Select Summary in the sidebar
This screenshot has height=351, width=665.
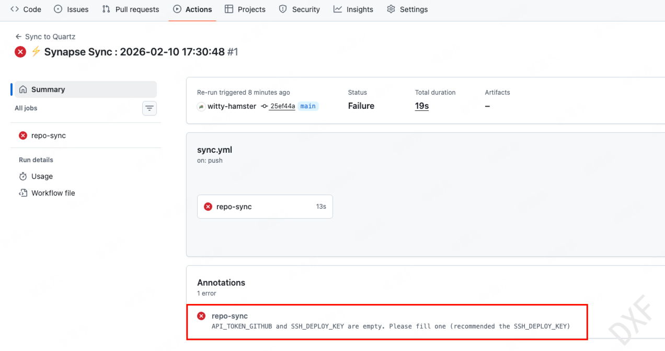pyautogui.click(x=48, y=89)
